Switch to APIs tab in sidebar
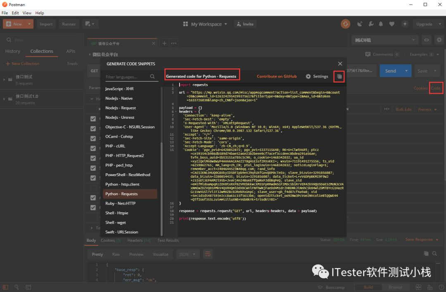Image resolution: width=446 pixels, height=292 pixels. pos(71,52)
